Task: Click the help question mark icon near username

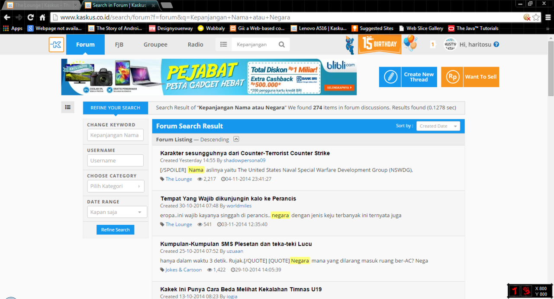Action: 496,45
